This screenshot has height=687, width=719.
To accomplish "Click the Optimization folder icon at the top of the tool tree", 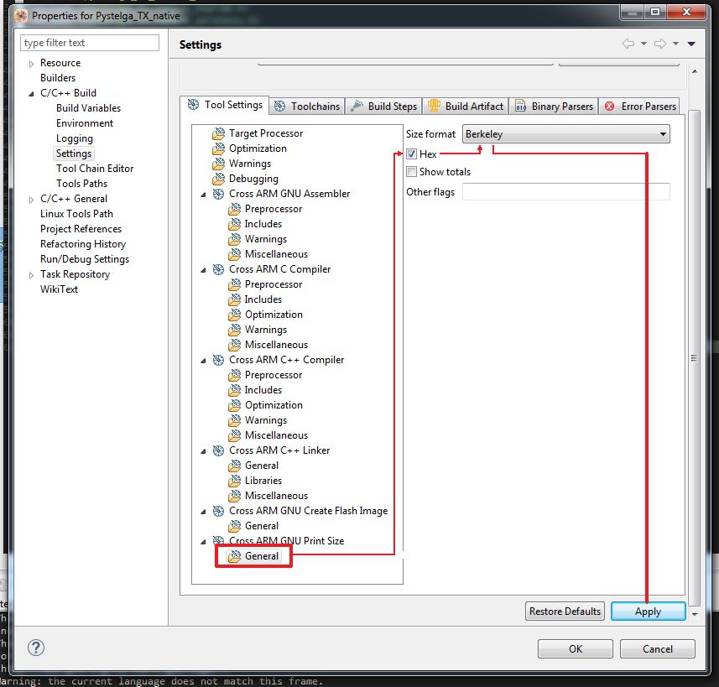I will point(219,148).
